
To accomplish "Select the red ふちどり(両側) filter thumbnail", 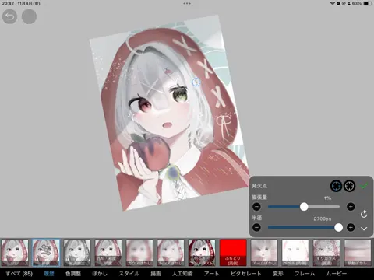I will coord(233,253).
